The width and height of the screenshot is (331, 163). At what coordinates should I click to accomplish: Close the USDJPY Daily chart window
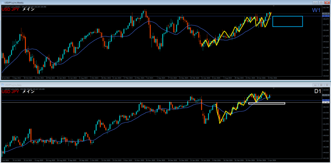tap(327, 84)
